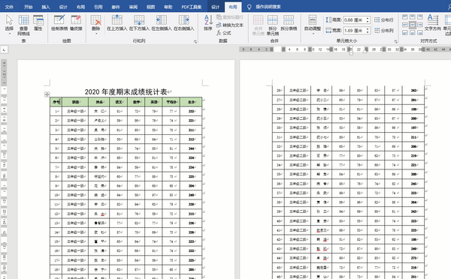
Task: Expand the 删除 dropdown arrow
Action: tap(95, 34)
